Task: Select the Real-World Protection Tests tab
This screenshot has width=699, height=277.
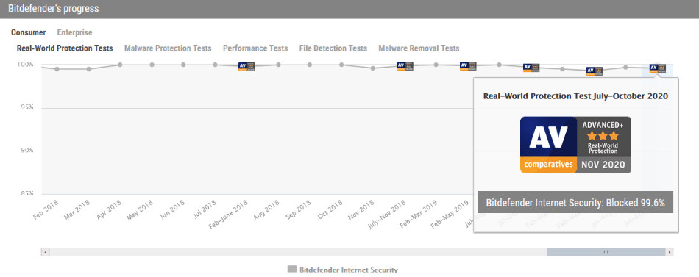Action: click(x=65, y=48)
